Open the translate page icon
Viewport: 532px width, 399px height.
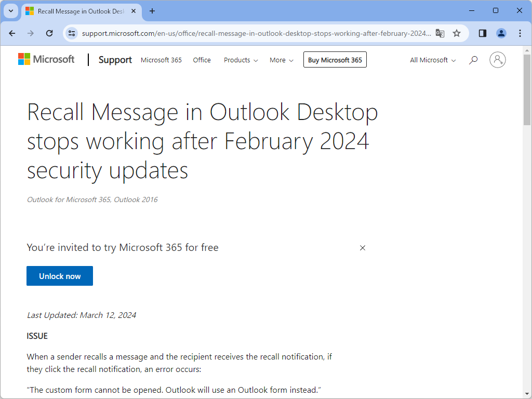440,33
